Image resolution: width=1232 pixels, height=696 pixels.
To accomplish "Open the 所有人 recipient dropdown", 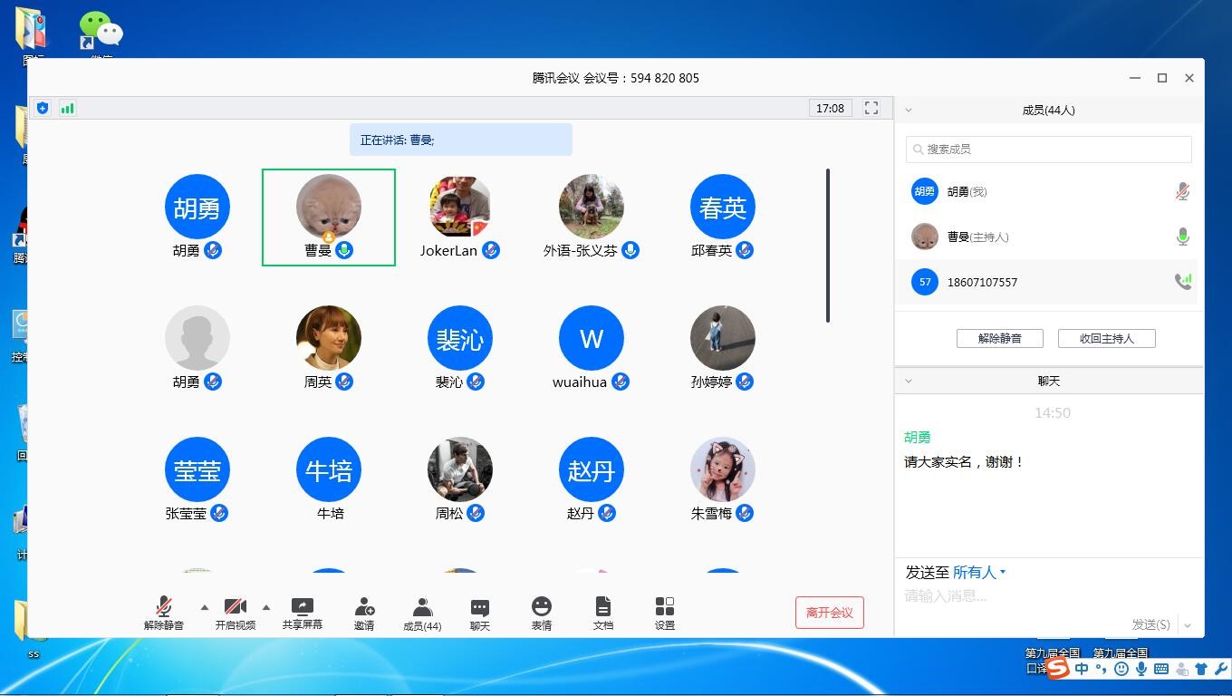I will pos(979,573).
